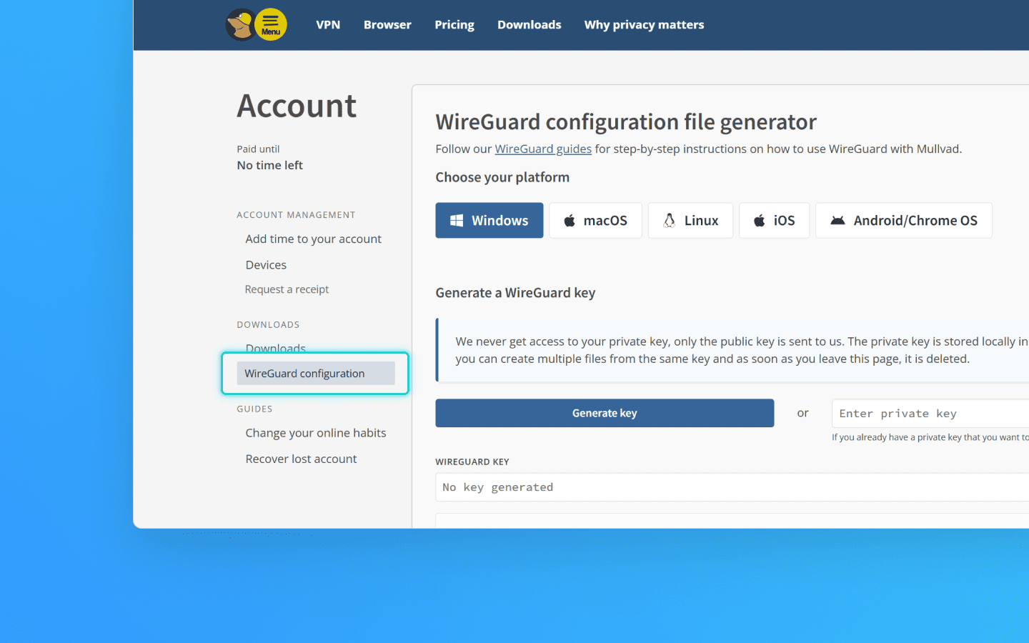Image resolution: width=1029 pixels, height=643 pixels.
Task: Open Recover lost account guide
Action: point(301,459)
